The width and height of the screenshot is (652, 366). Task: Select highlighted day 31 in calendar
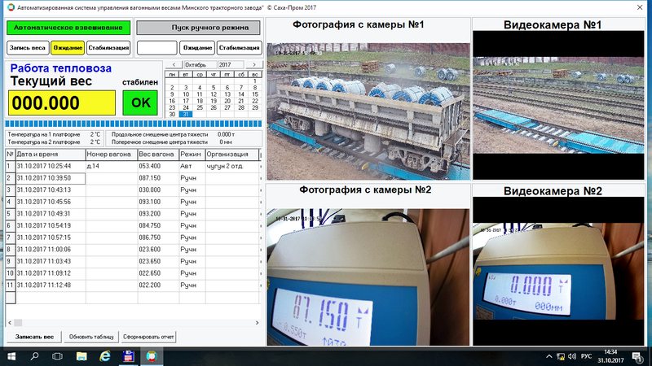coord(186,114)
